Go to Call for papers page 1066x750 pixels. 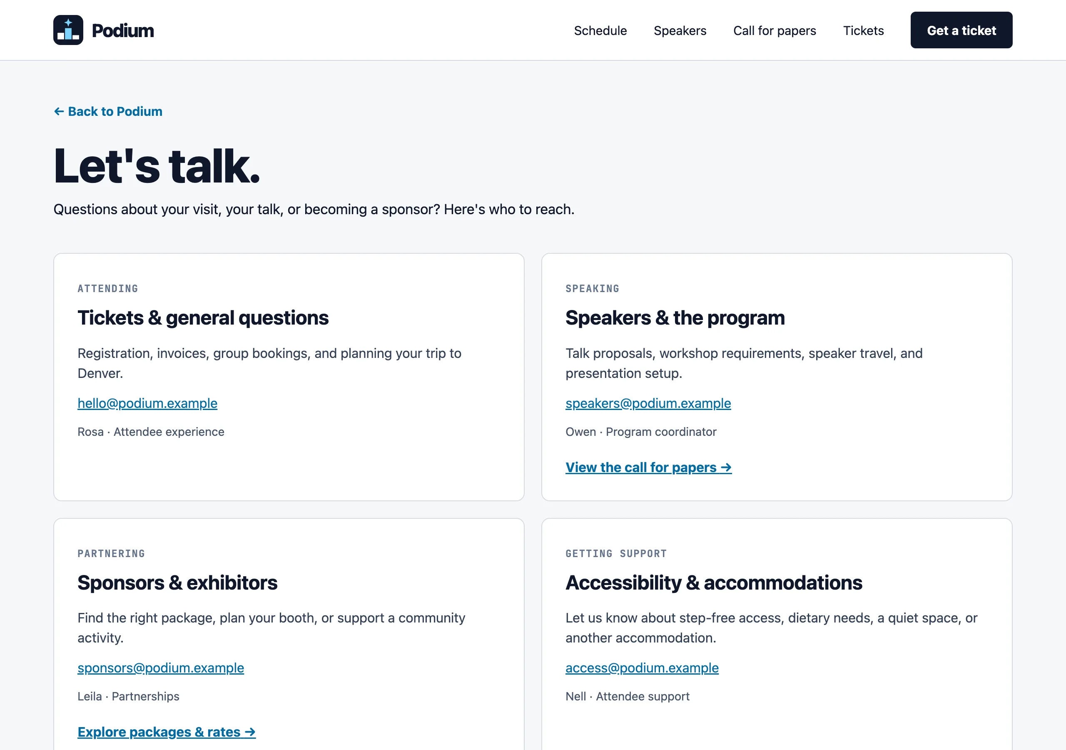pyautogui.click(x=775, y=31)
